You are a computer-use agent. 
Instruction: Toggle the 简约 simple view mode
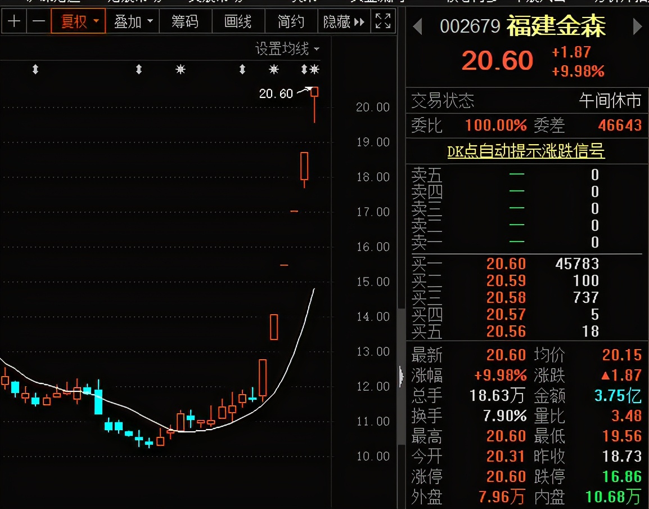coord(291,22)
